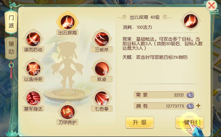Click the 需要 cost field showing 32121

(x=164, y=95)
